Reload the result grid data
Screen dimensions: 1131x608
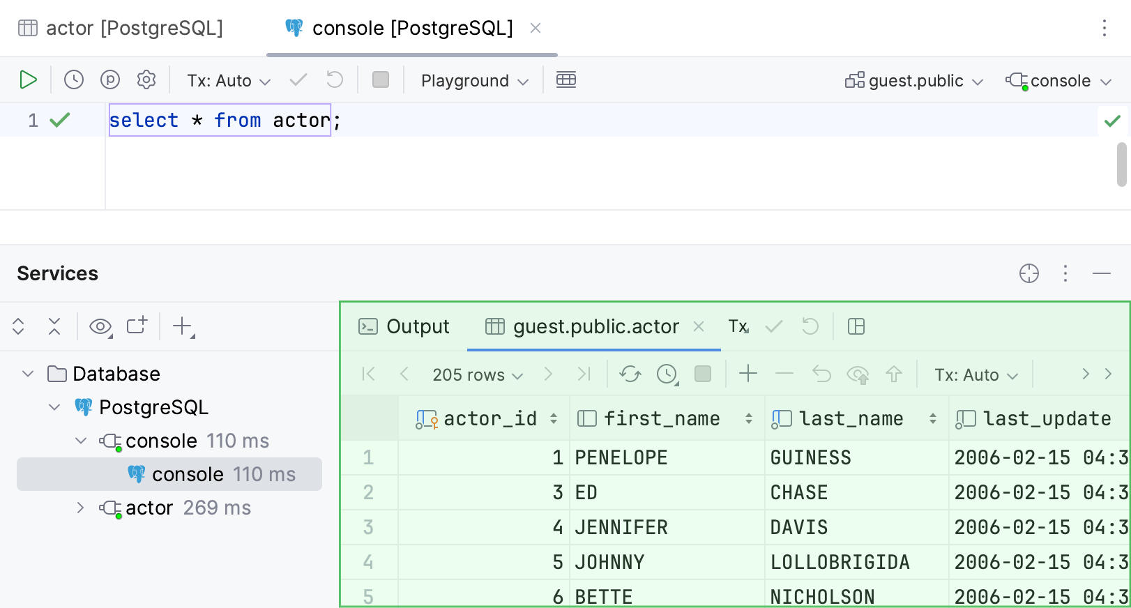630,374
